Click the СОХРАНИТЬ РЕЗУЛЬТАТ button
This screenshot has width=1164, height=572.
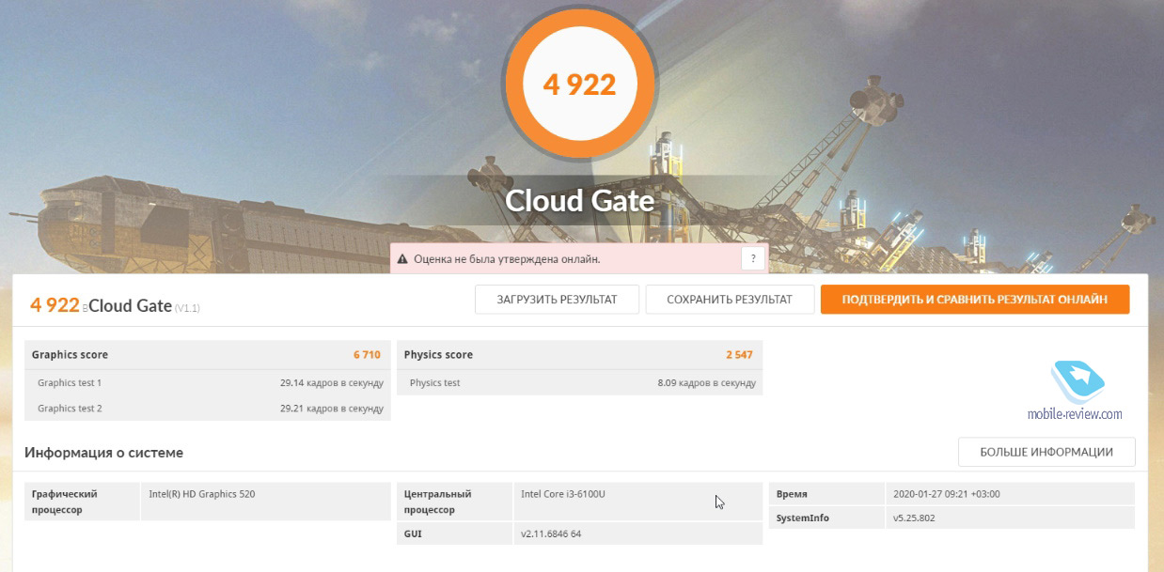(x=729, y=300)
